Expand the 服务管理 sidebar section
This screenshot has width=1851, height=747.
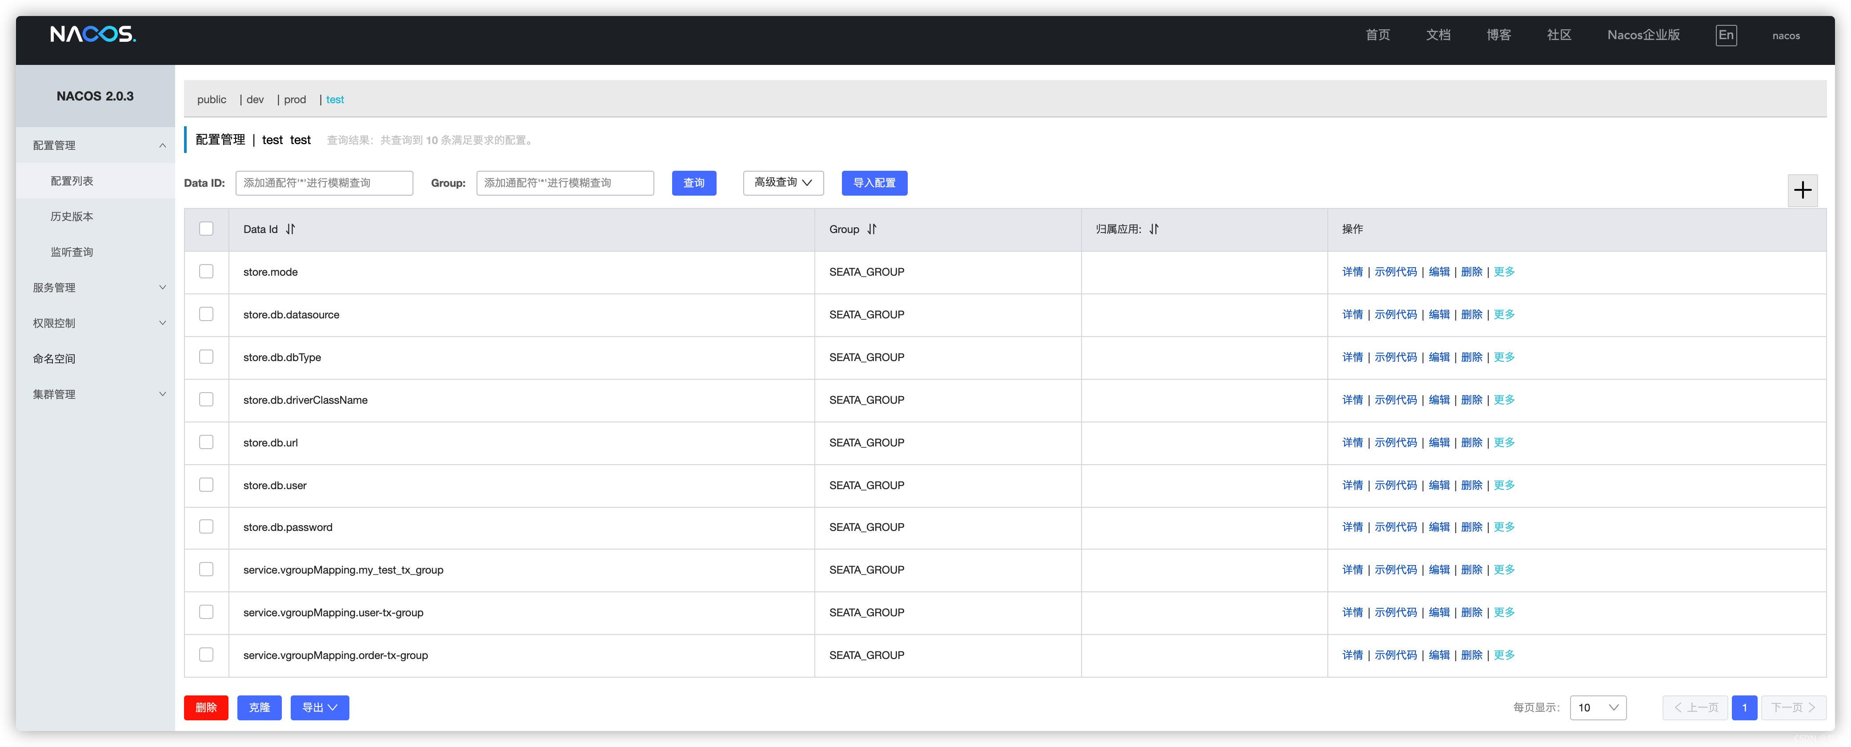point(96,288)
